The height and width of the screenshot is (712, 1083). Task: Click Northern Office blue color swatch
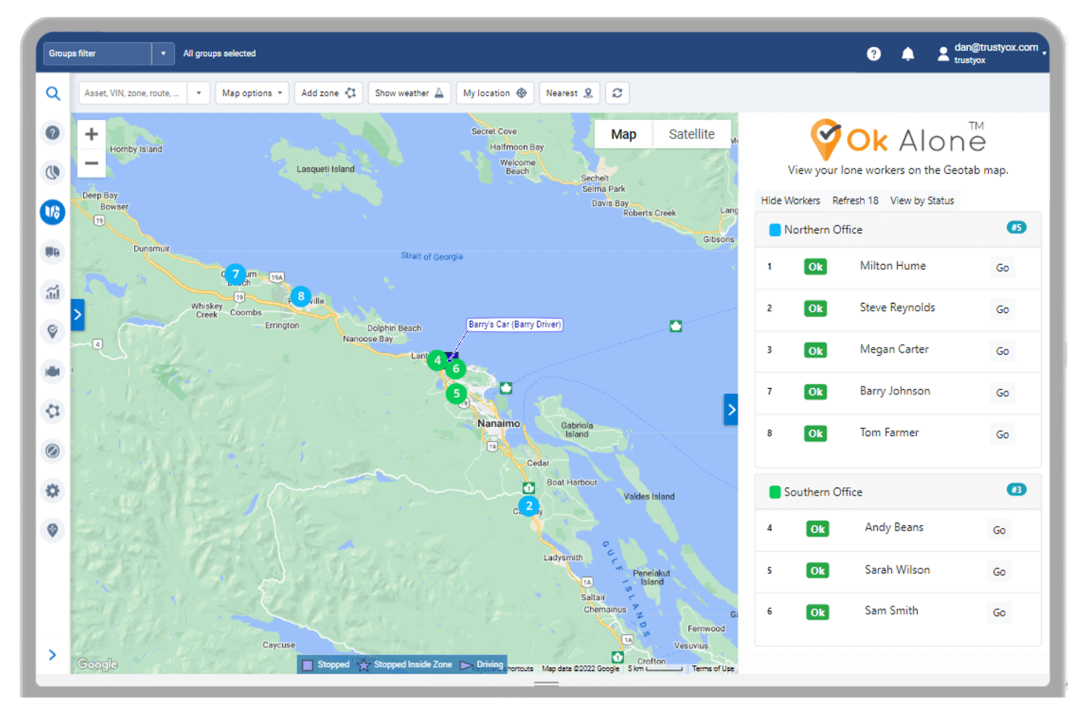coord(775,230)
